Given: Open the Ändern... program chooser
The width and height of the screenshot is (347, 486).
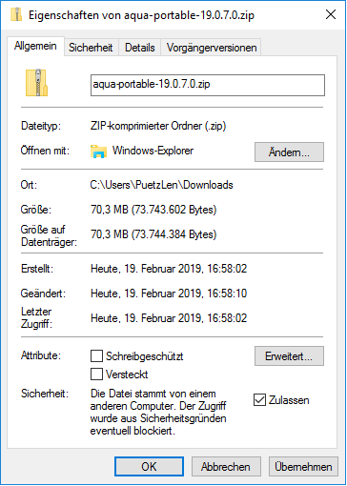Looking at the screenshot, I should [289, 152].
